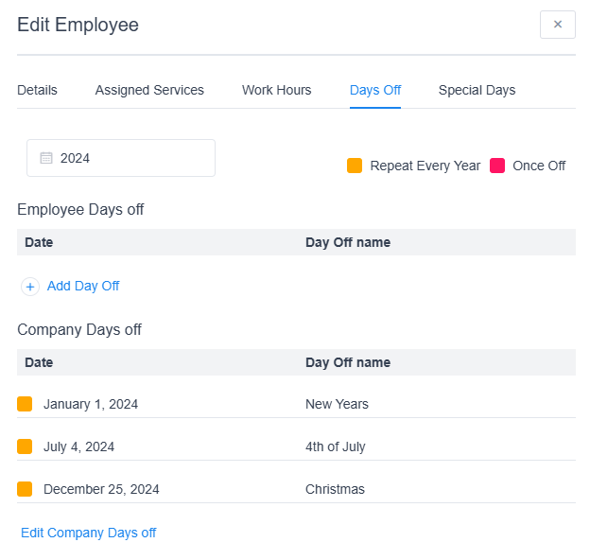Switch to the Details tab
The width and height of the screenshot is (590, 560).
coord(37,90)
